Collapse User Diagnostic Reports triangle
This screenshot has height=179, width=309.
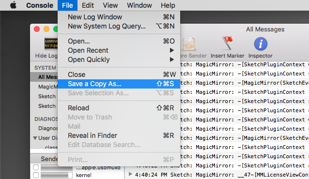coord(35,138)
